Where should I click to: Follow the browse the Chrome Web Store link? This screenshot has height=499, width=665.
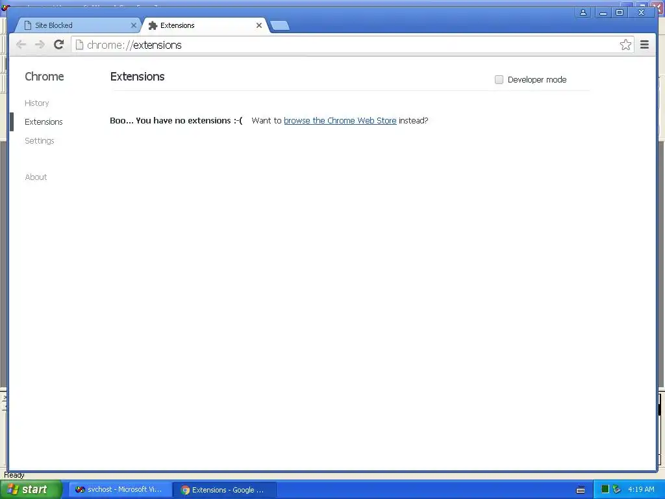click(x=340, y=120)
